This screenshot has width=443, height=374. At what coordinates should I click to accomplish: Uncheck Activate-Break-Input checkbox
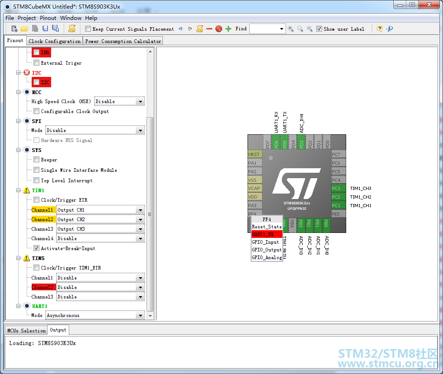tap(37, 248)
